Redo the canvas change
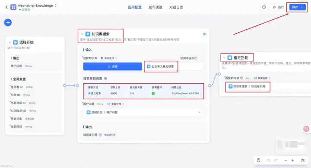This screenshot has width=311, height=168. pyautogui.click(x=276, y=160)
